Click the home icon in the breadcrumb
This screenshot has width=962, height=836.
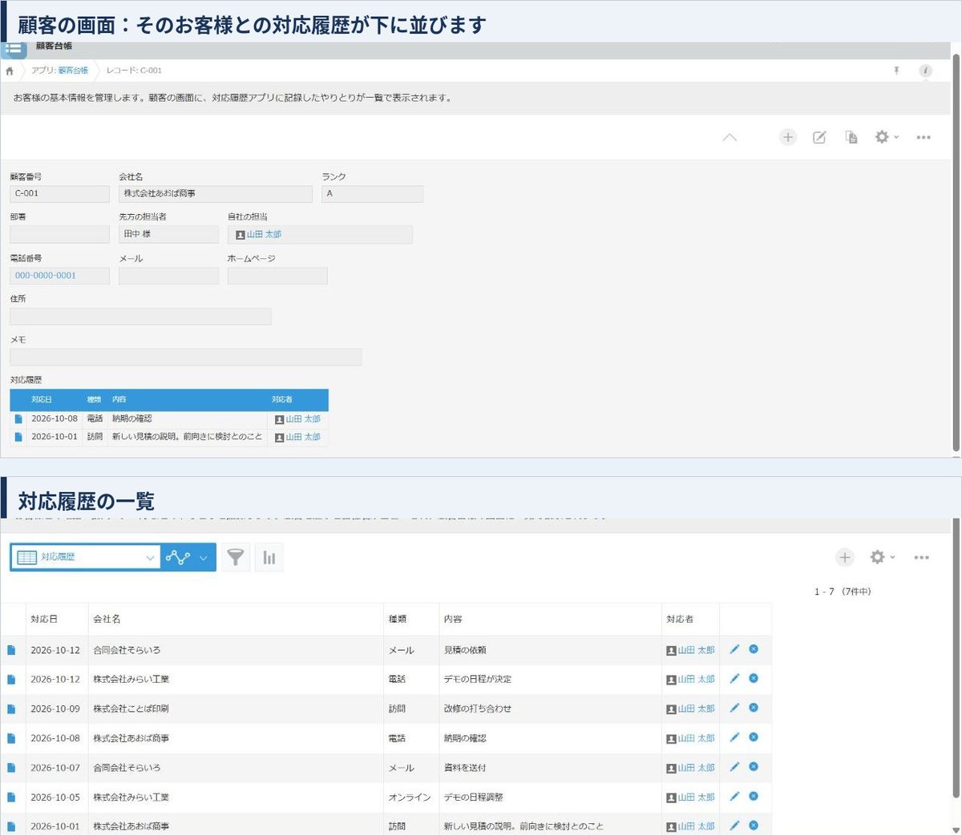click(x=10, y=71)
